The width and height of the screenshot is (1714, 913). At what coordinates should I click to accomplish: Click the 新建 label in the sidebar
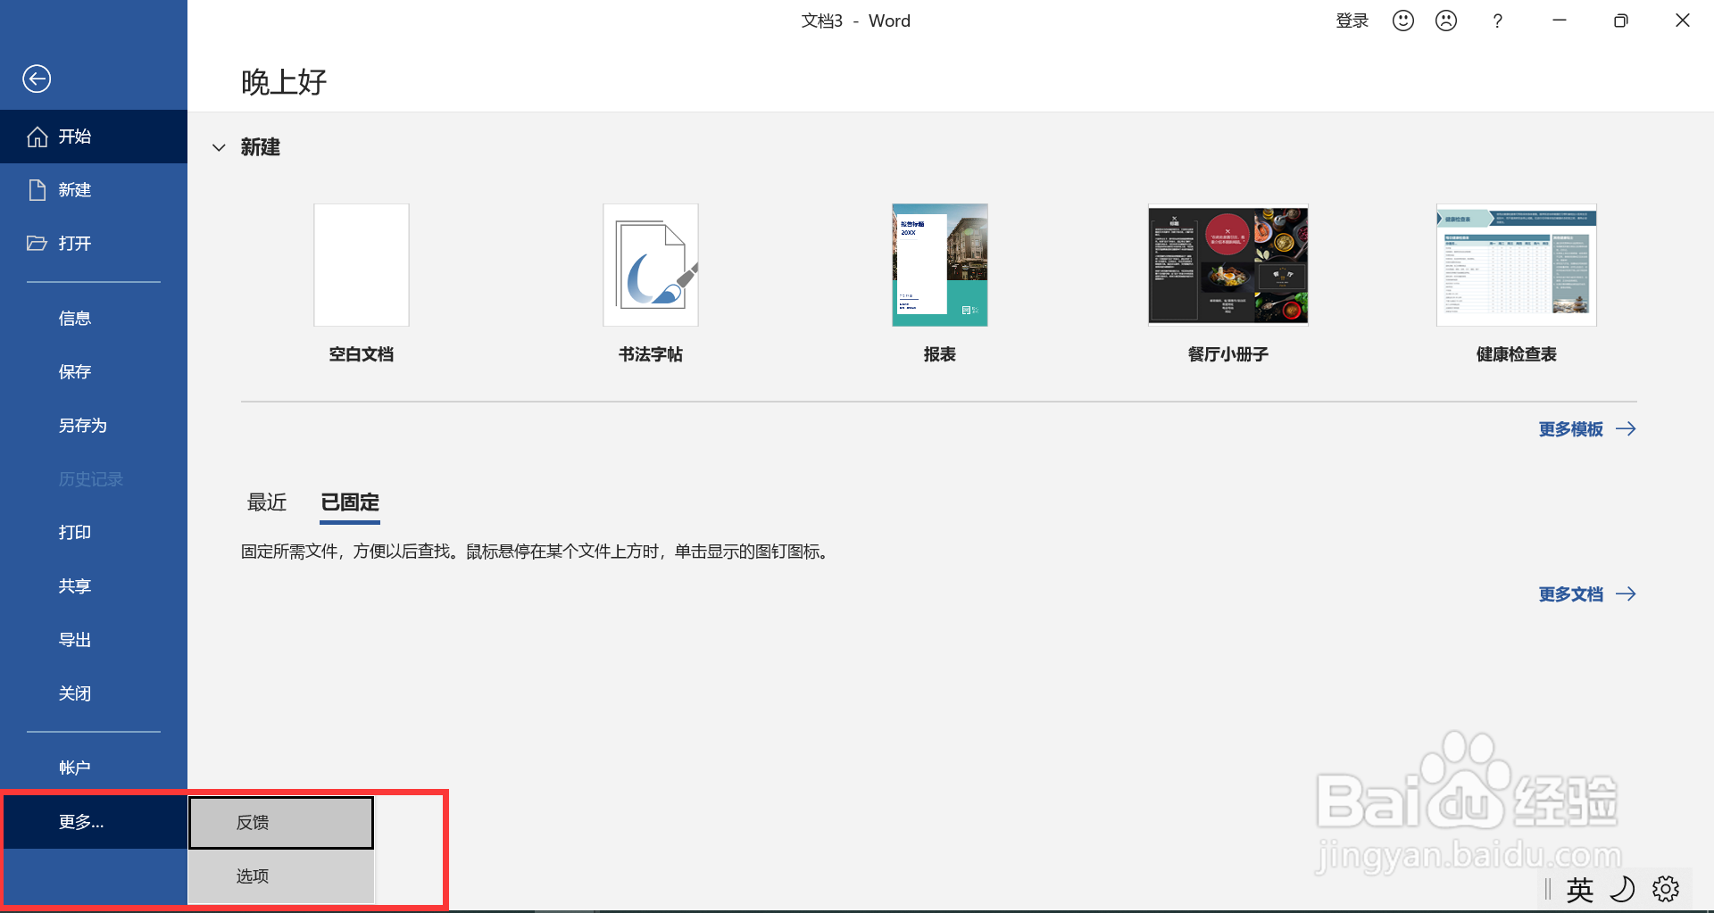coord(75,190)
